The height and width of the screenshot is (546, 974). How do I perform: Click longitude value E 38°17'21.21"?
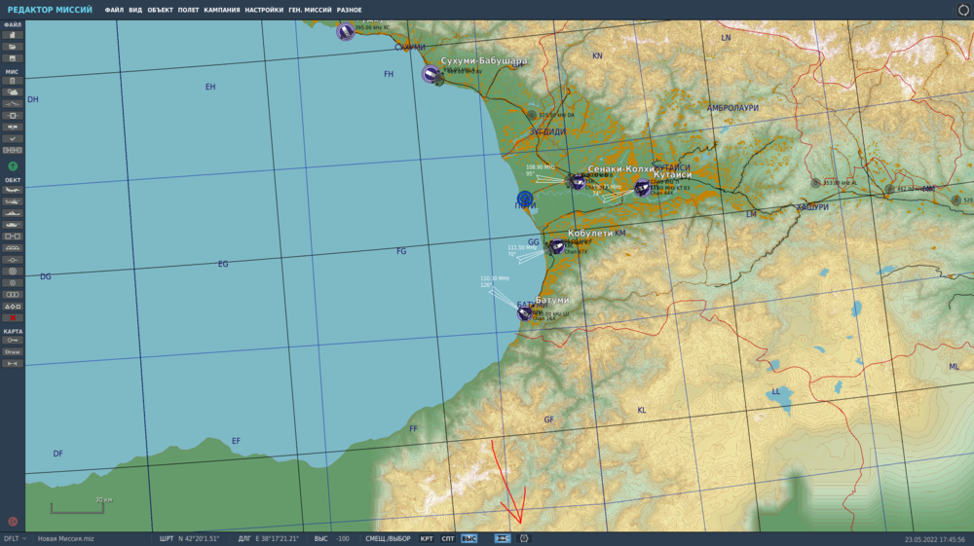point(277,538)
